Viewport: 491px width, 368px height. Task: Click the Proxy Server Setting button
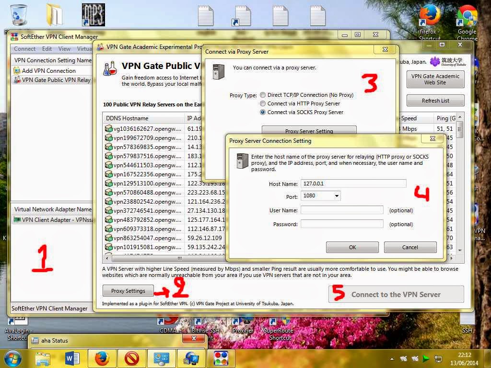click(309, 130)
